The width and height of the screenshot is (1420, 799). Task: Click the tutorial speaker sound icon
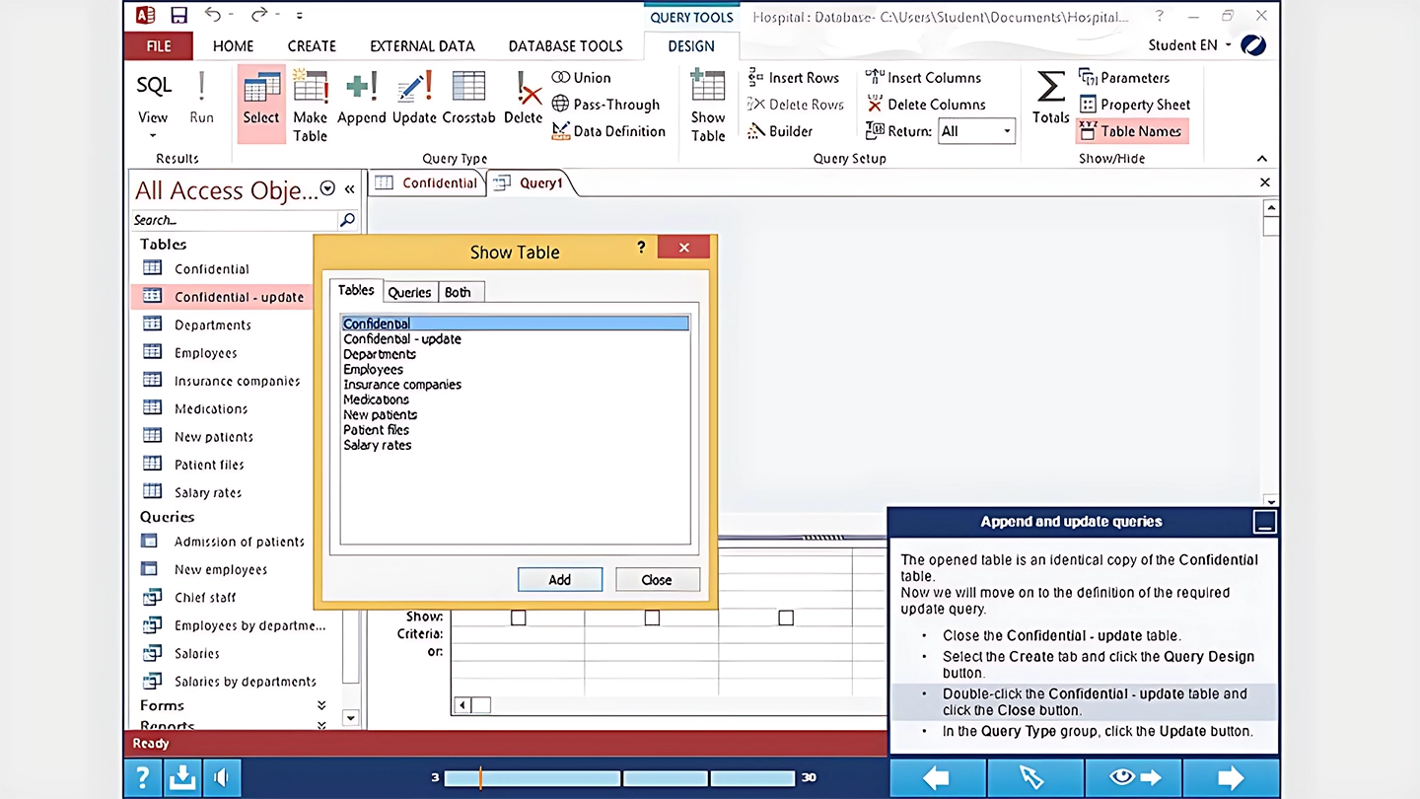pyautogui.click(x=221, y=778)
